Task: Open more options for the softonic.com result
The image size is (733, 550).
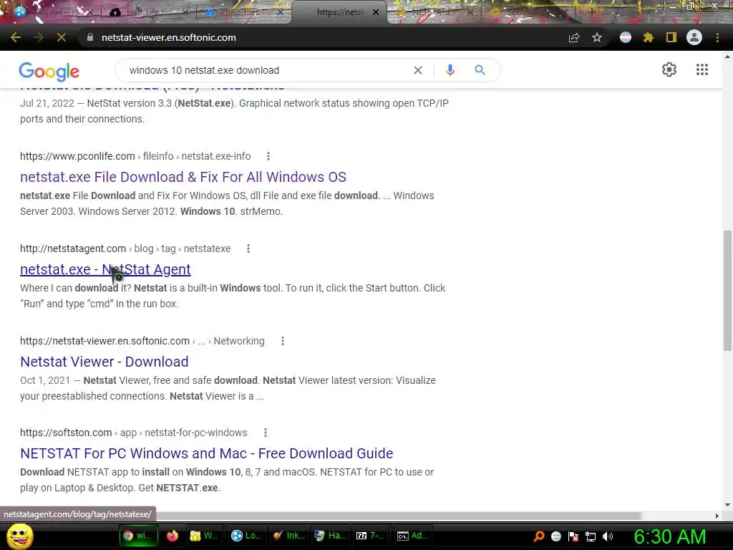Action: click(282, 341)
